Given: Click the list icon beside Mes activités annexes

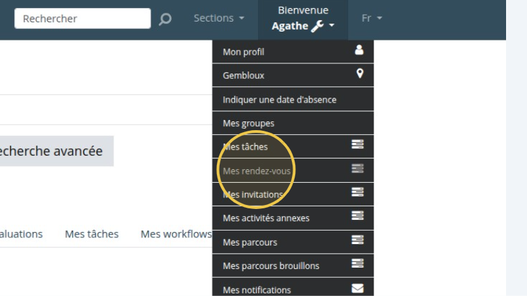Looking at the screenshot, I should [357, 216].
